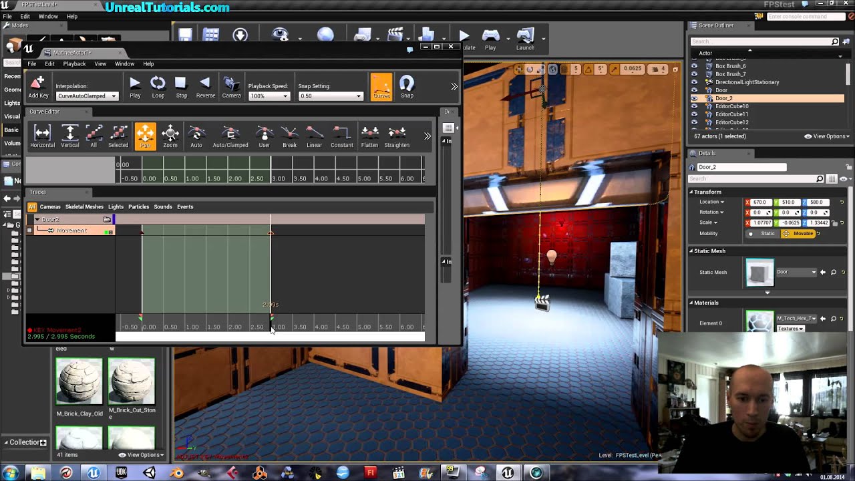Set tangent to Auto/Clamped

click(x=230, y=136)
